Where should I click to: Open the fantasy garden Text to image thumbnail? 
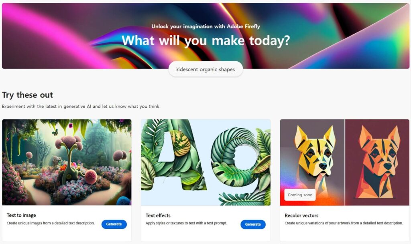[x=67, y=162]
